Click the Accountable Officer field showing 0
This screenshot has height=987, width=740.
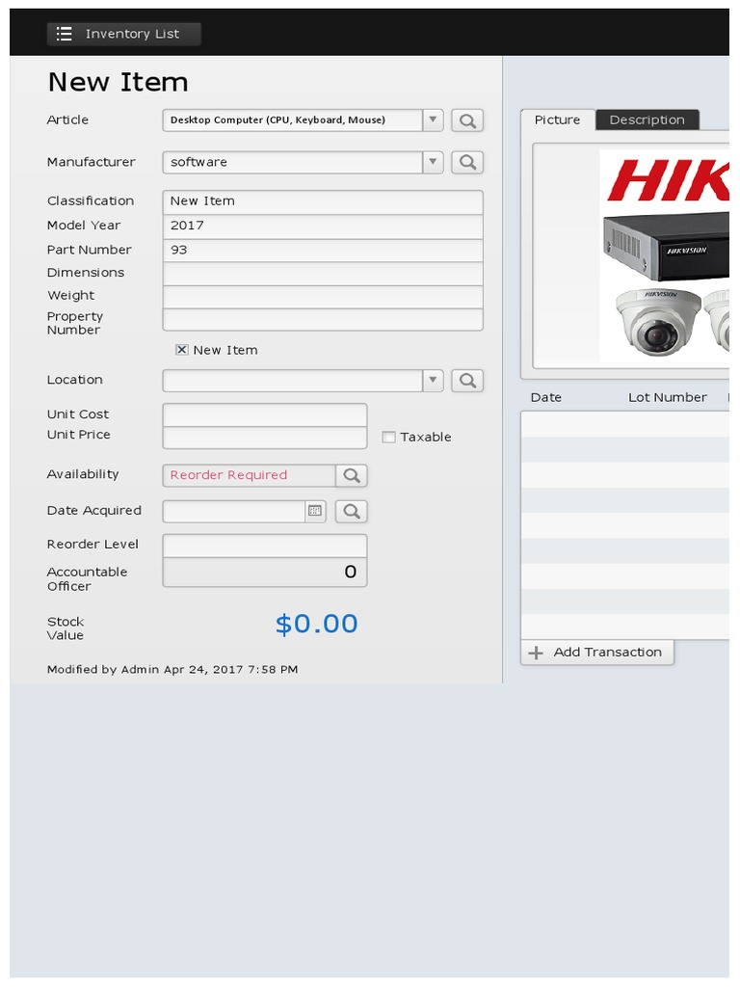click(265, 573)
